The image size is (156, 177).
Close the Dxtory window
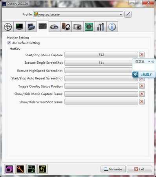click(x=148, y=3)
